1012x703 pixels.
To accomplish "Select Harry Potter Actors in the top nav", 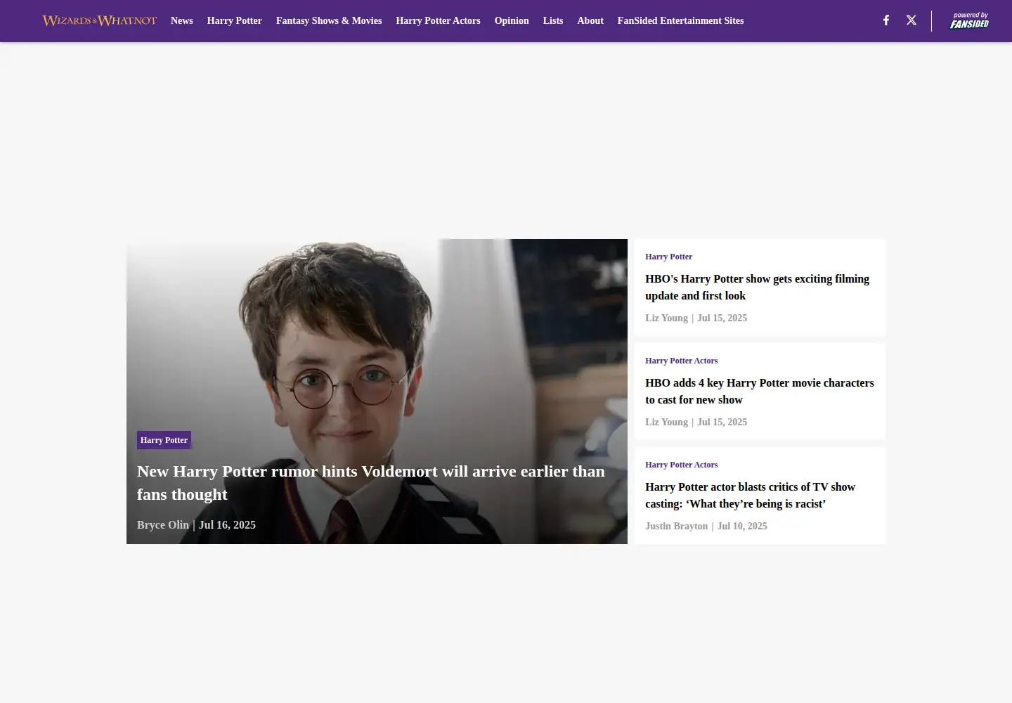I will click(438, 21).
